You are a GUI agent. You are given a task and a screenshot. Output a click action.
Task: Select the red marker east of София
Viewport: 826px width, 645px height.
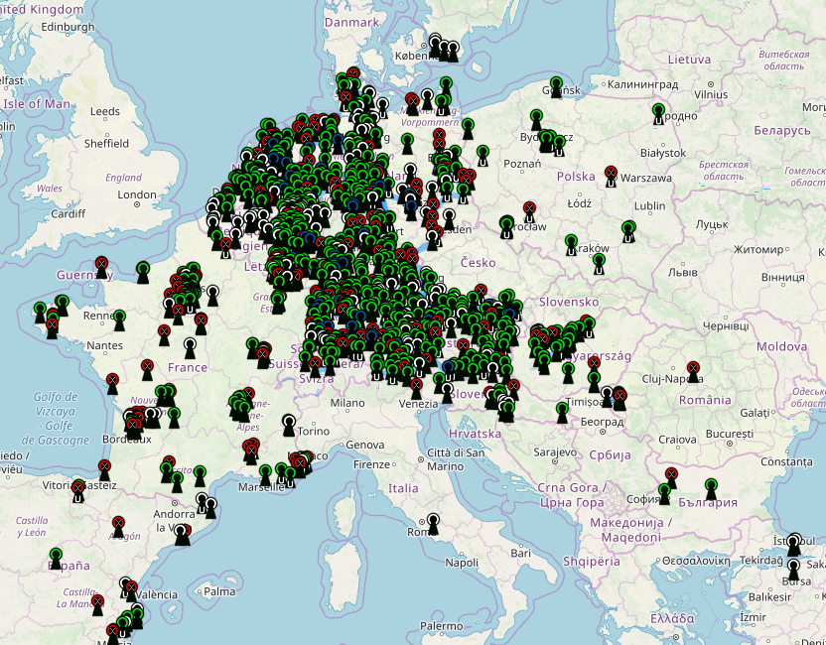pos(671,478)
